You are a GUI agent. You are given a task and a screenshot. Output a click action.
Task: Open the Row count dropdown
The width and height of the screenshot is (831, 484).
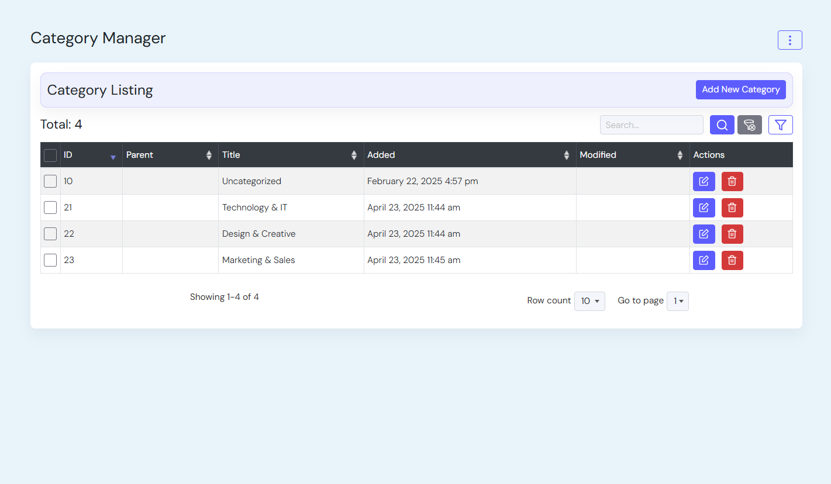pos(589,301)
